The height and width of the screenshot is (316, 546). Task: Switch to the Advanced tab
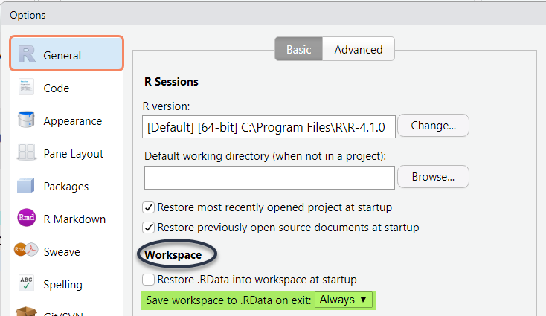tap(359, 50)
